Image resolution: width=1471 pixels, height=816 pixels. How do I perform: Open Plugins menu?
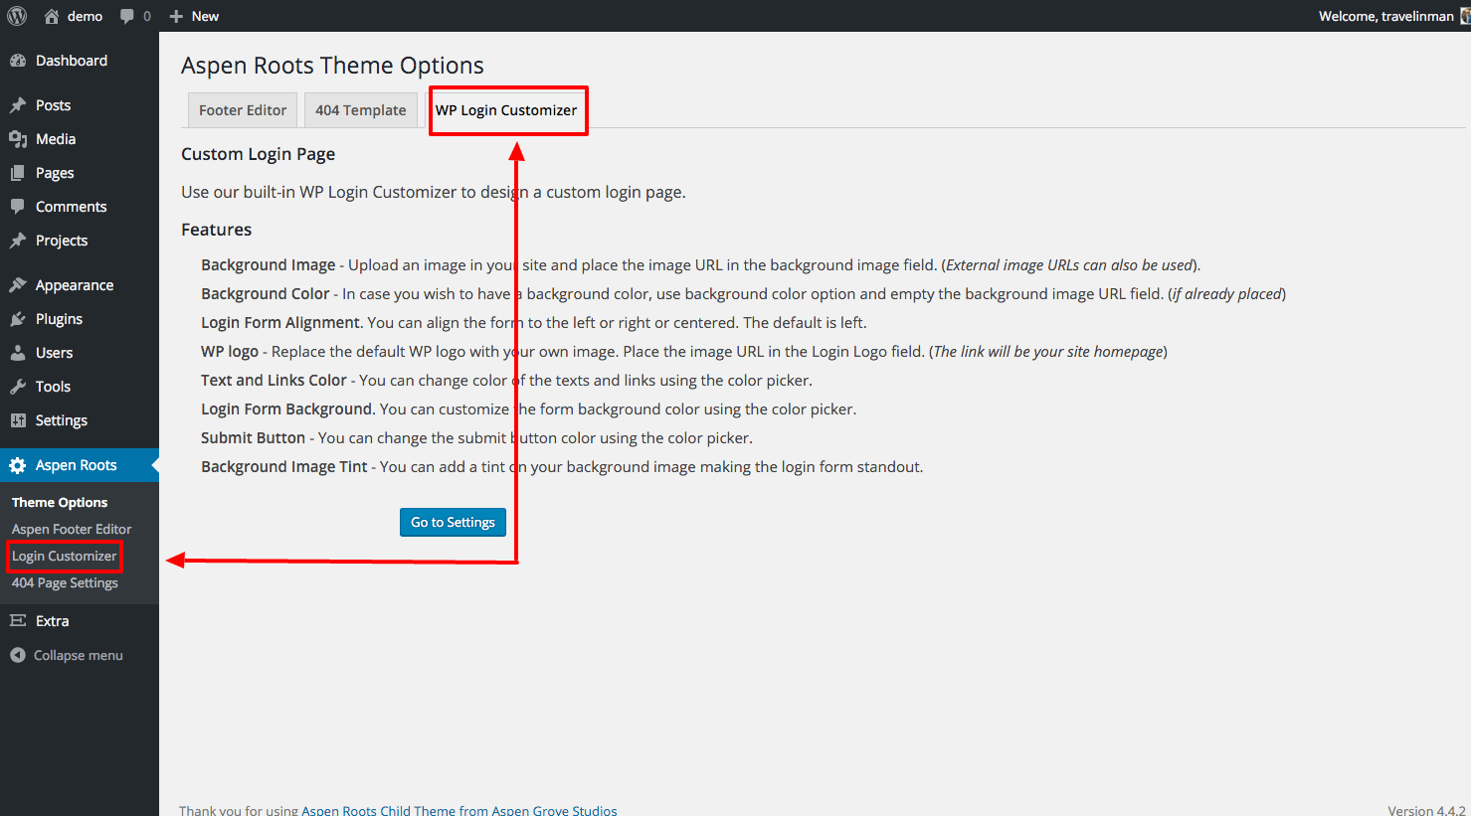59,319
